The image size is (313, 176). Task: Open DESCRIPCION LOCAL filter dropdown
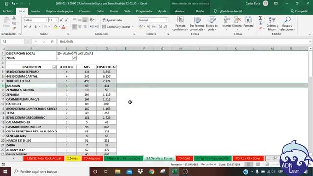(74, 53)
